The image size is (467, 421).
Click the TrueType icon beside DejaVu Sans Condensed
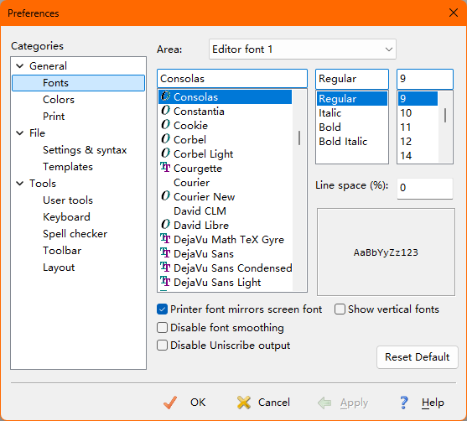pyautogui.click(x=165, y=268)
